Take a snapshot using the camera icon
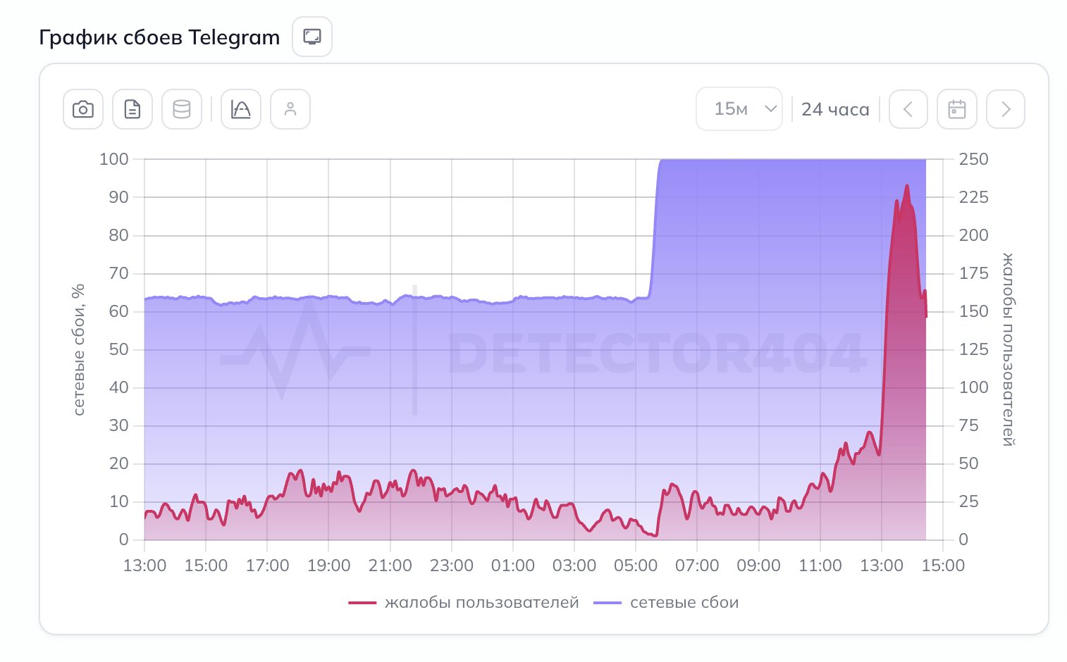Screen dimensions: 1067x662 [x=82, y=109]
